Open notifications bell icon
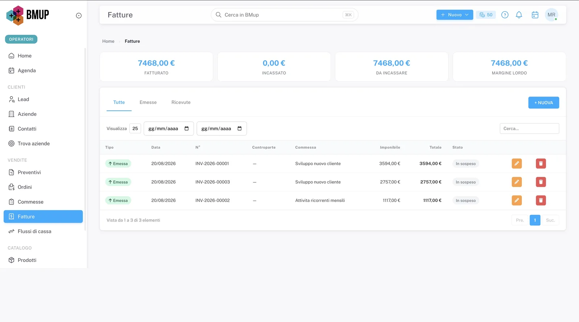 pyautogui.click(x=519, y=15)
